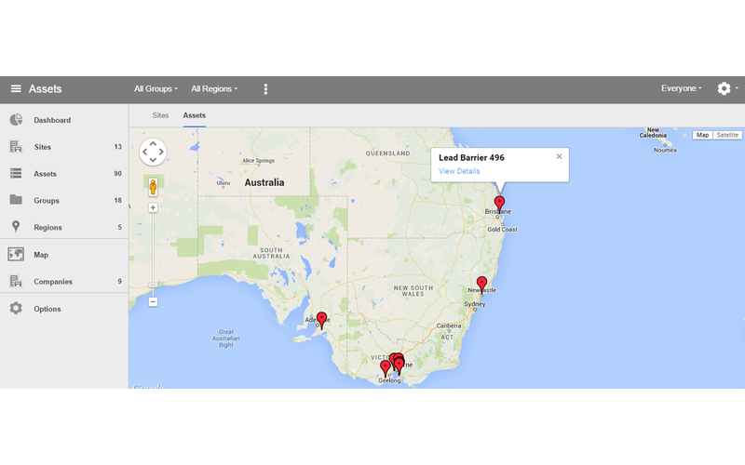Screen dimensions: 745x465
Task: Click the Brisbane map marker
Action: pyautogui.click(x=499, y=205)
